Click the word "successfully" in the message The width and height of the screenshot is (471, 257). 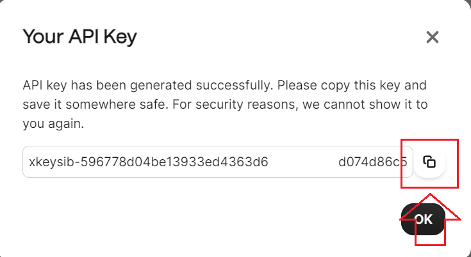point(234,86)
